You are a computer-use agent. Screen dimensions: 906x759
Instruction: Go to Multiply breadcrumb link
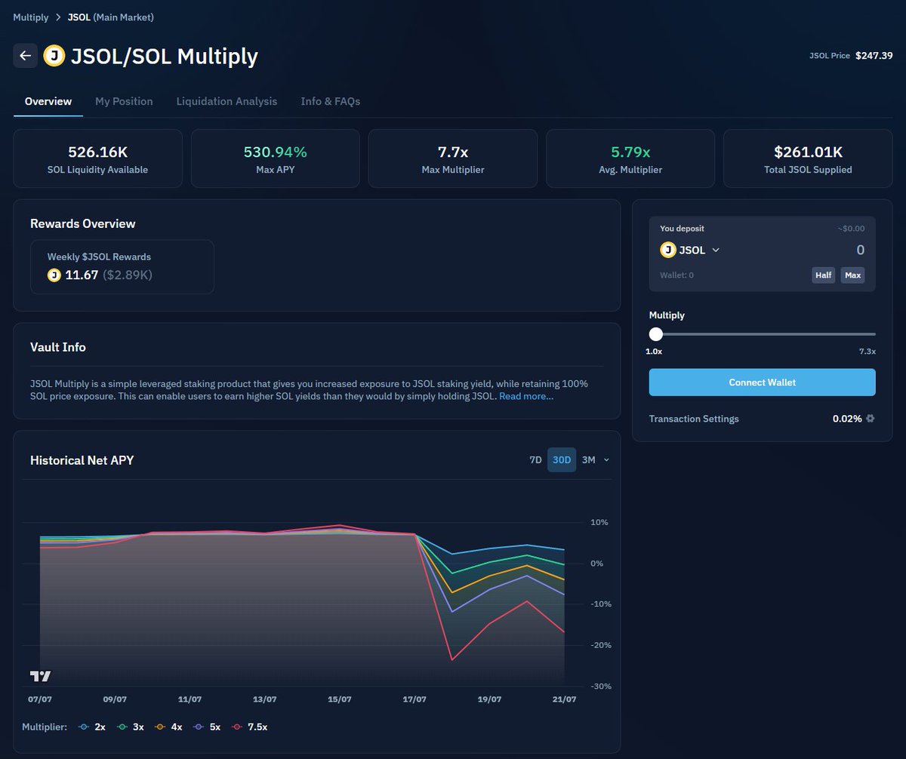point(31,17)
